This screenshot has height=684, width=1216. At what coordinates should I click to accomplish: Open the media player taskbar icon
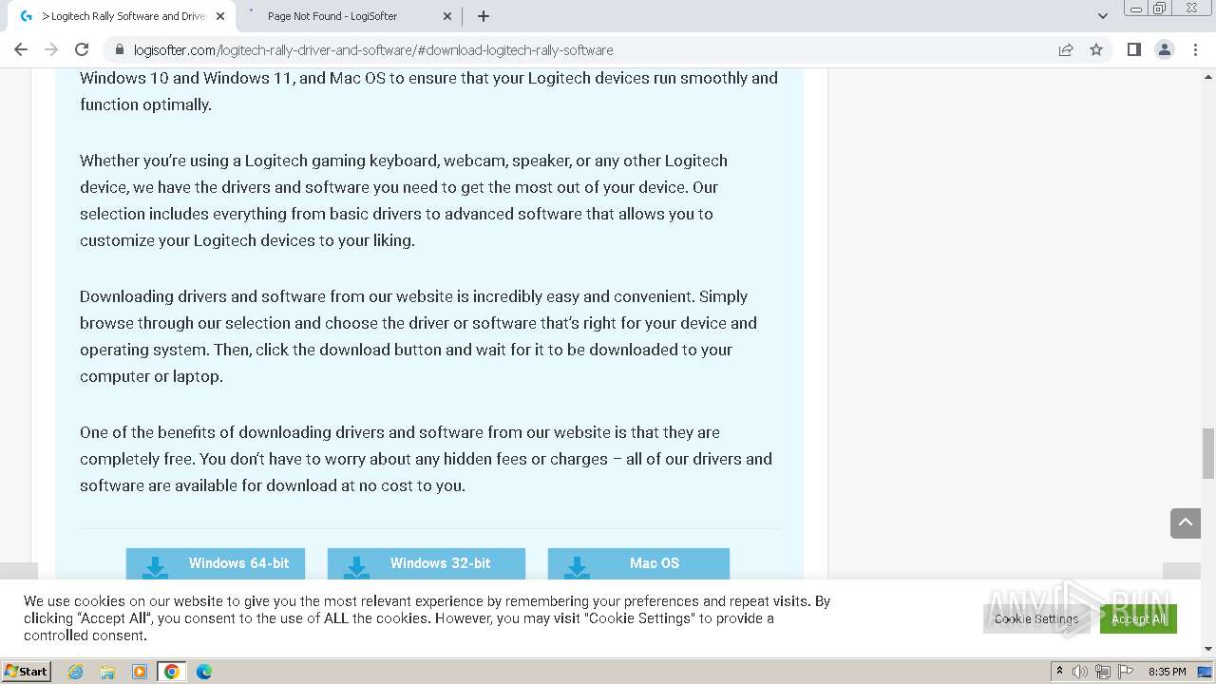tap(140, 672)
